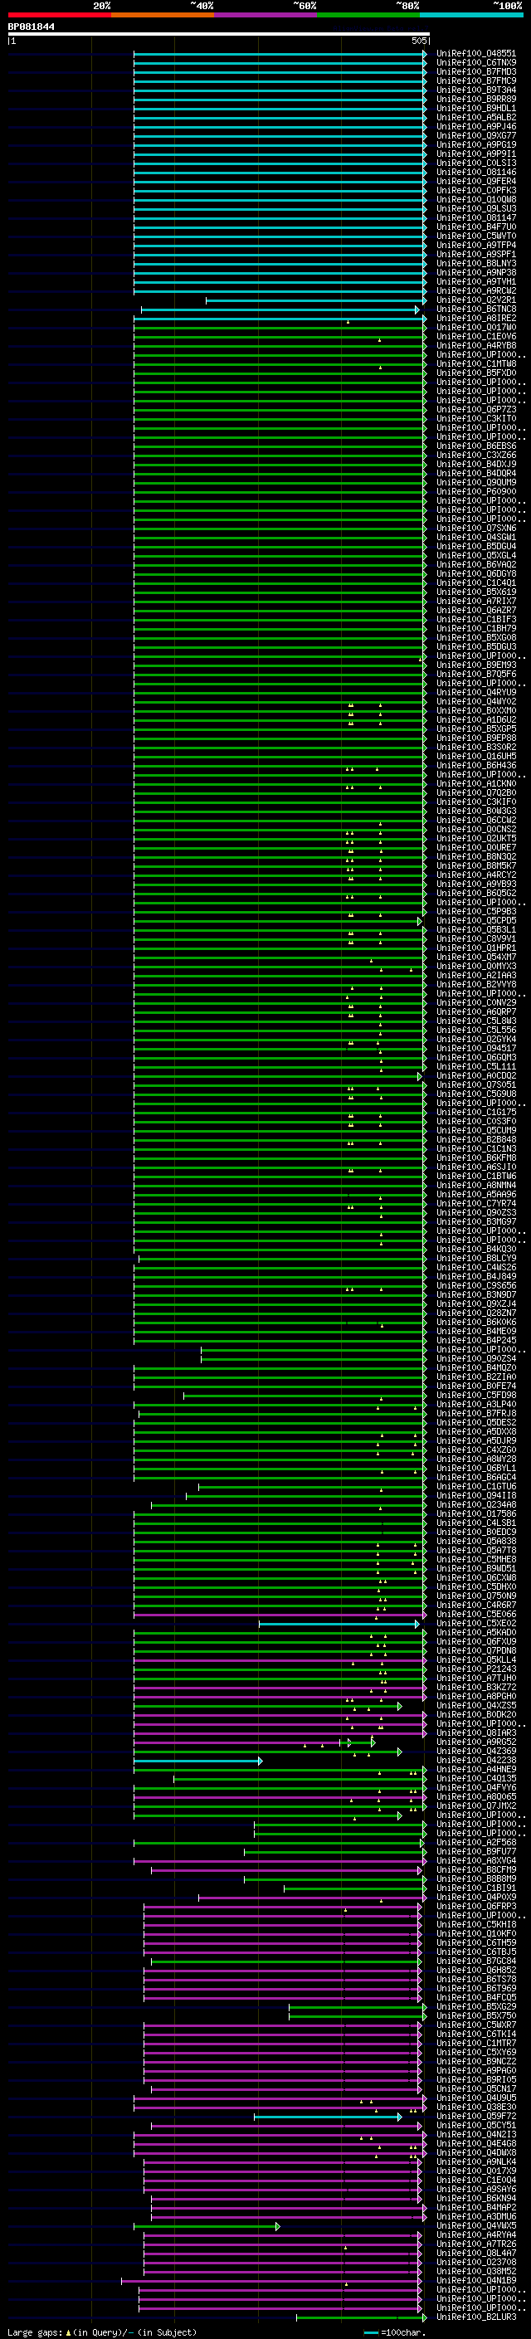Click the short cyan bar for UniRef100_Q42238
This screenshot has height=2339, width=531.
(x=197, y=1761)
